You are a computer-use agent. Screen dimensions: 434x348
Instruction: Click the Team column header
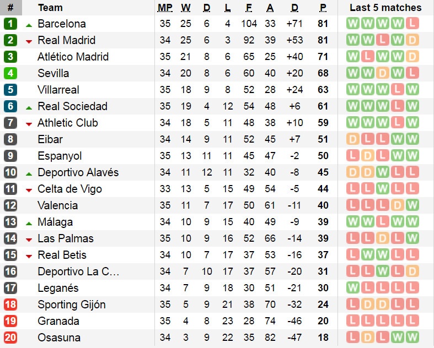pos(50,8)
